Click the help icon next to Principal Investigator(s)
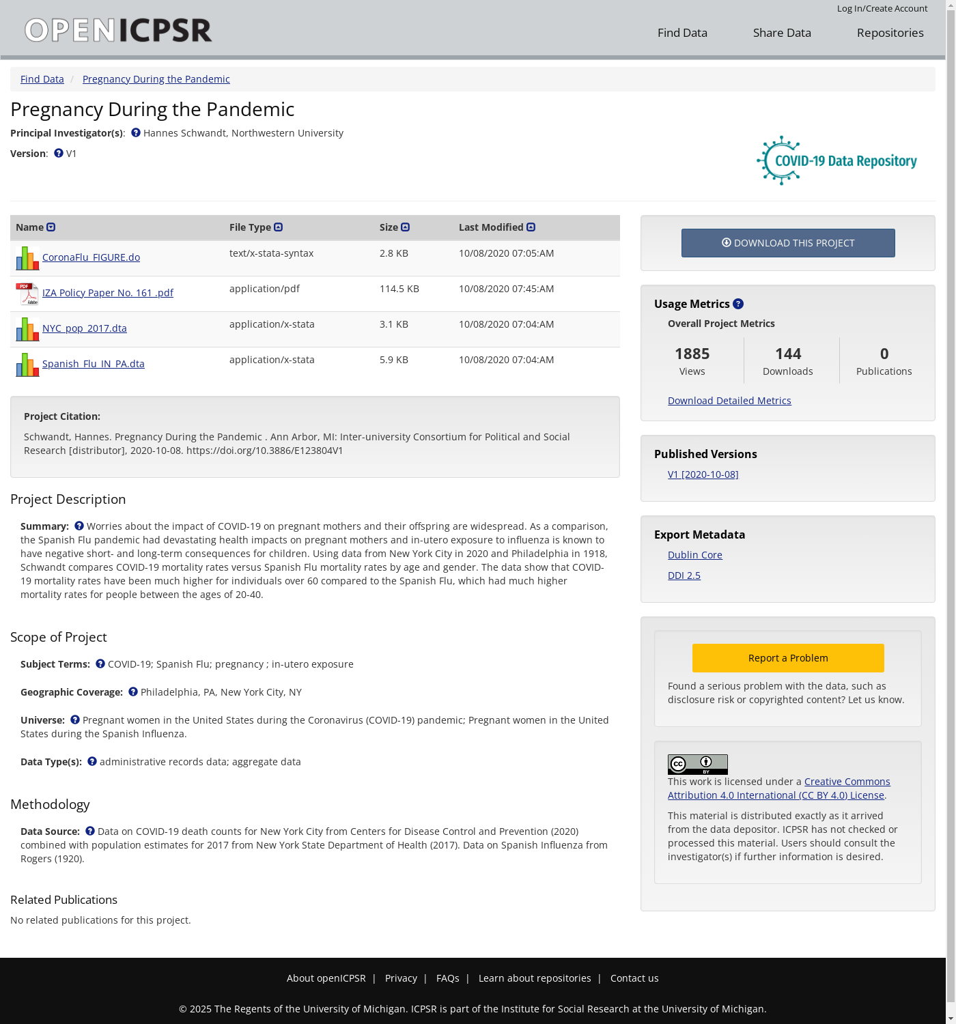This screenshot has width=956, height=1024. [x=136, y=133]
